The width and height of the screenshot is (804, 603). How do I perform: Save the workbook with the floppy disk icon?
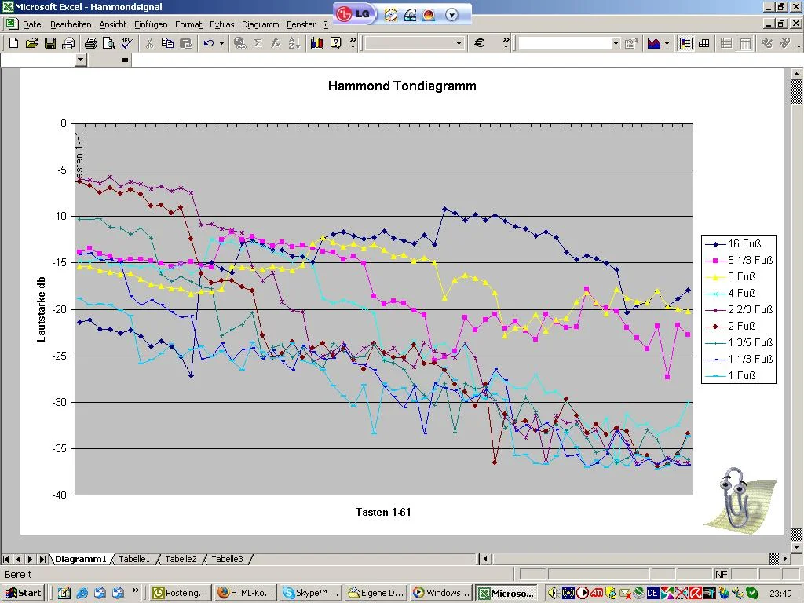pyautogui.click(x=49, y=43)
